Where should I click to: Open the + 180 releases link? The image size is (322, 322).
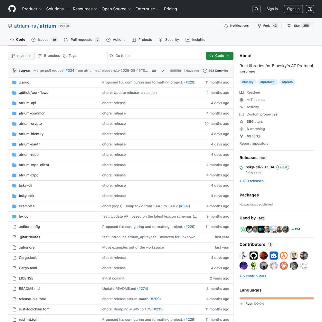tap(251, 181)
